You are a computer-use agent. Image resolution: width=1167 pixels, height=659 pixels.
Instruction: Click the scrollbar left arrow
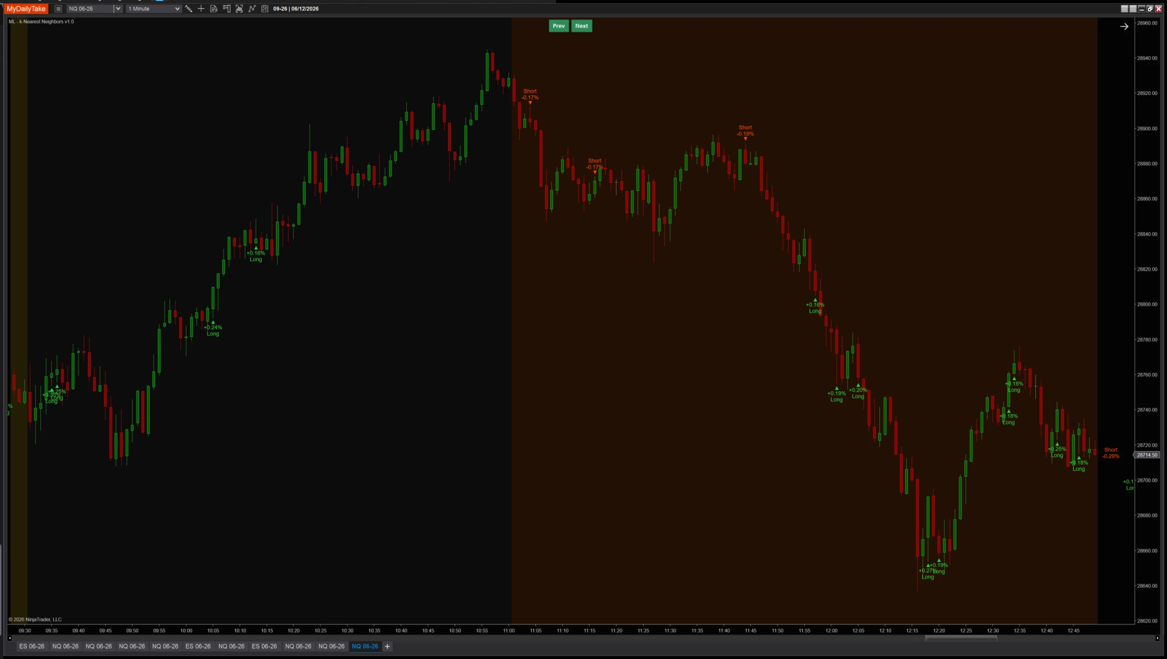tap(10, 638)
